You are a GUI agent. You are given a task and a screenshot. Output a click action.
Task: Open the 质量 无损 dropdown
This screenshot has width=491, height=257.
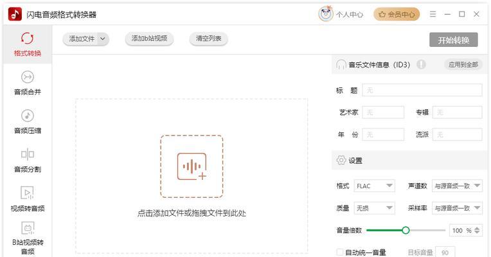click(x=374, y=208)
